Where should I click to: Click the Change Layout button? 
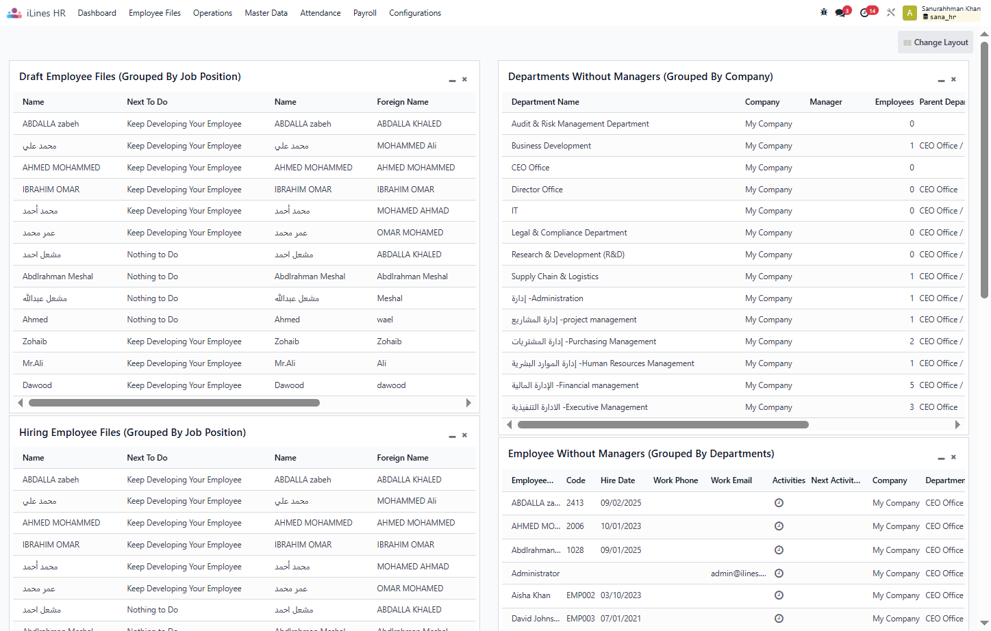pos(936,42)
